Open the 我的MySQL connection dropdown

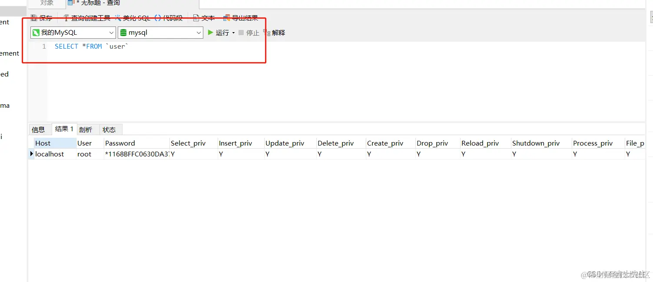click(73, 33)
